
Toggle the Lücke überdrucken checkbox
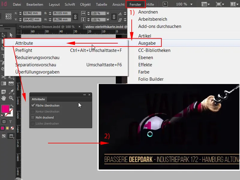[33, 123]
